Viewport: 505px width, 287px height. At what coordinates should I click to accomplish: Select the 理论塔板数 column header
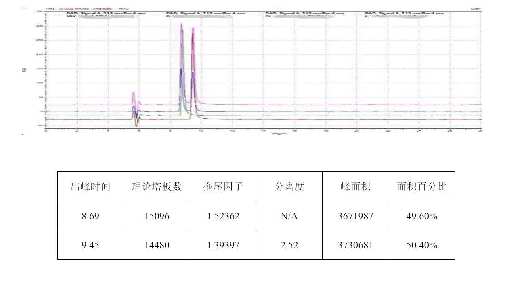click(x=157, y=186)
